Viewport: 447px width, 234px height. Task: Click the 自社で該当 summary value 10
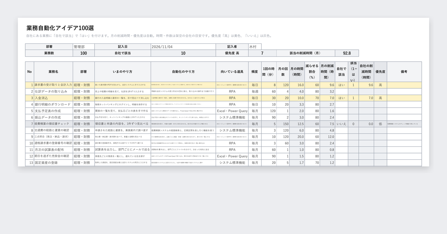pos(183,53)
